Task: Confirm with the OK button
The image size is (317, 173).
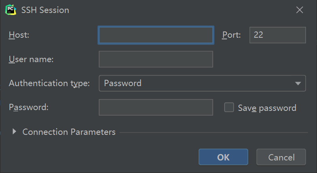Action: tap(223, 157)
